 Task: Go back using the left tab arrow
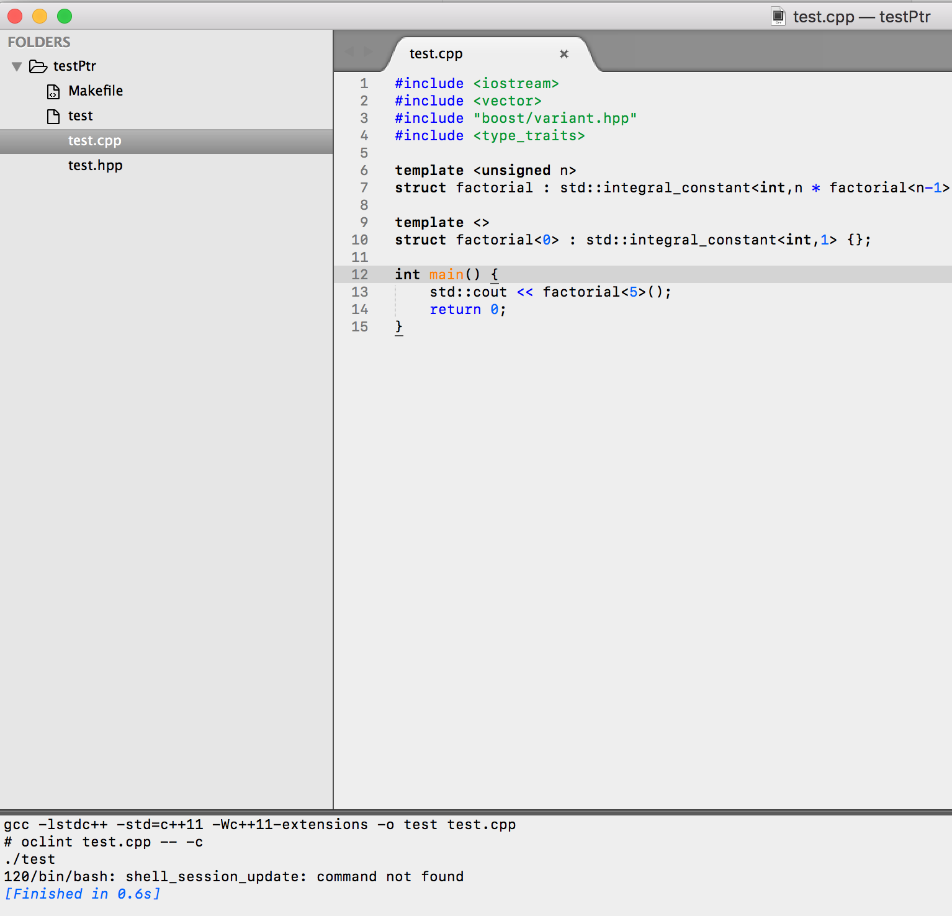349,52
